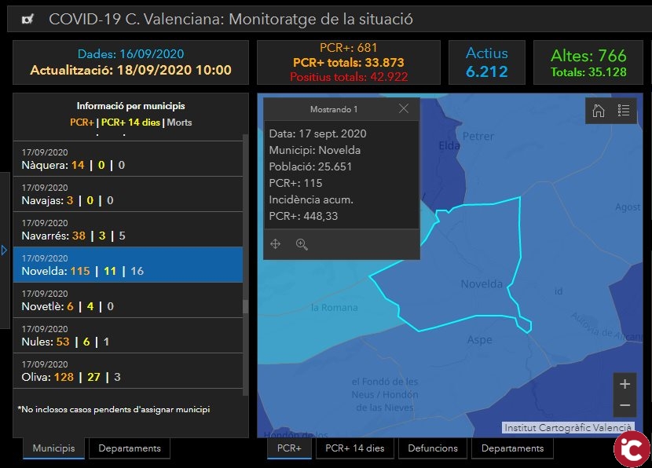This screenshot has width=652, height=468.
Task: Click the red IC logo badge
Action: [631, 449]
